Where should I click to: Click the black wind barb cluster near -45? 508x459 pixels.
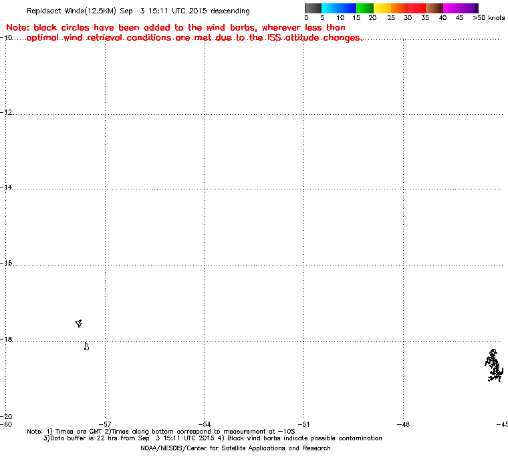pos(494,366)
